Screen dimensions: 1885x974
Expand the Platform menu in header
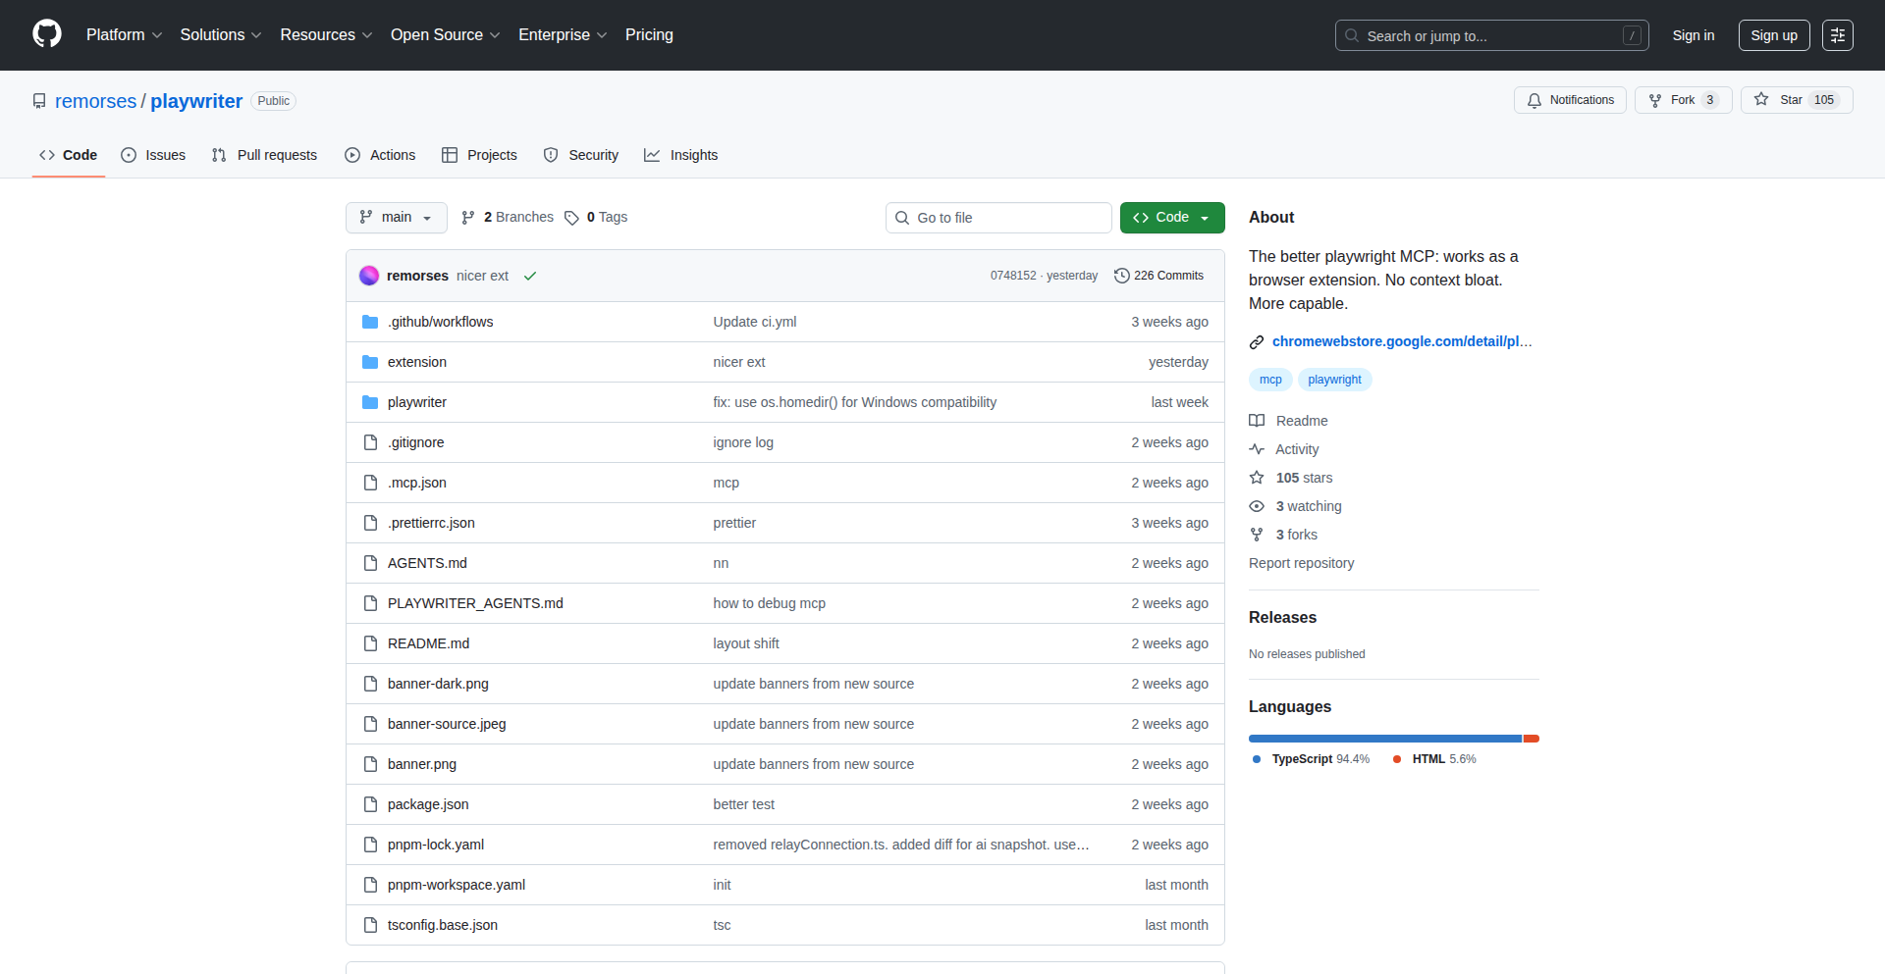click(x=124, y=35)
